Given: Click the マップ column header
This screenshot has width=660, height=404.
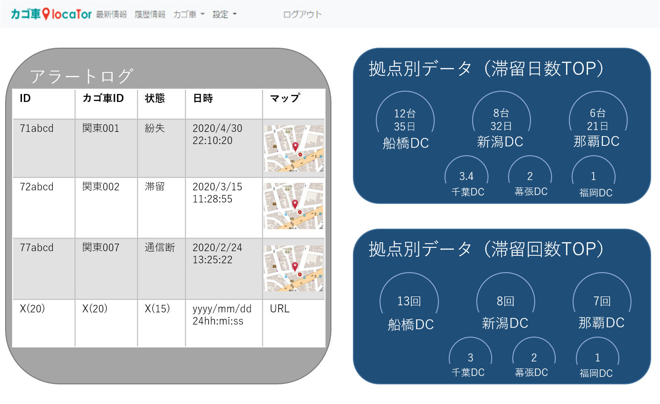Looking at the screenshot, I should [294, 104].
